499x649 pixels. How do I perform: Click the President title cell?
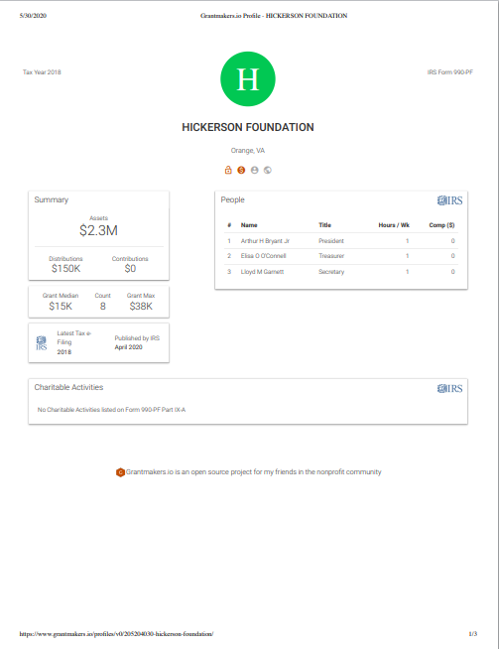pos(331,241)
